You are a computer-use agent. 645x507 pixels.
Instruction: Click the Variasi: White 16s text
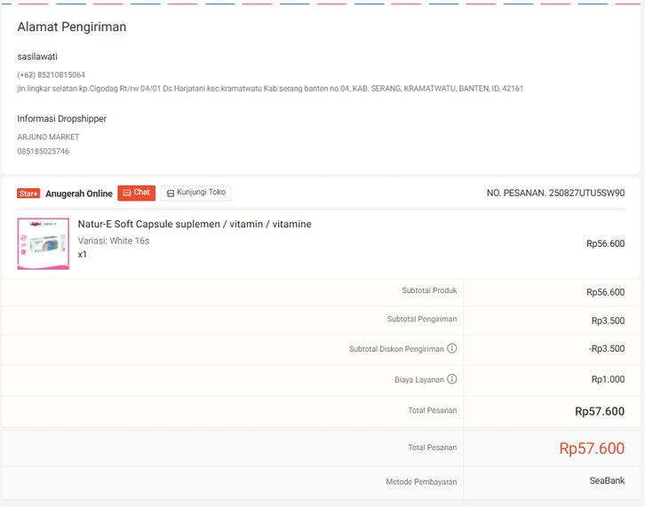click(x=114, y=241)
